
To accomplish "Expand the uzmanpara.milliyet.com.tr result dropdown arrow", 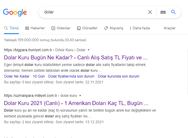I will point(80,96).
